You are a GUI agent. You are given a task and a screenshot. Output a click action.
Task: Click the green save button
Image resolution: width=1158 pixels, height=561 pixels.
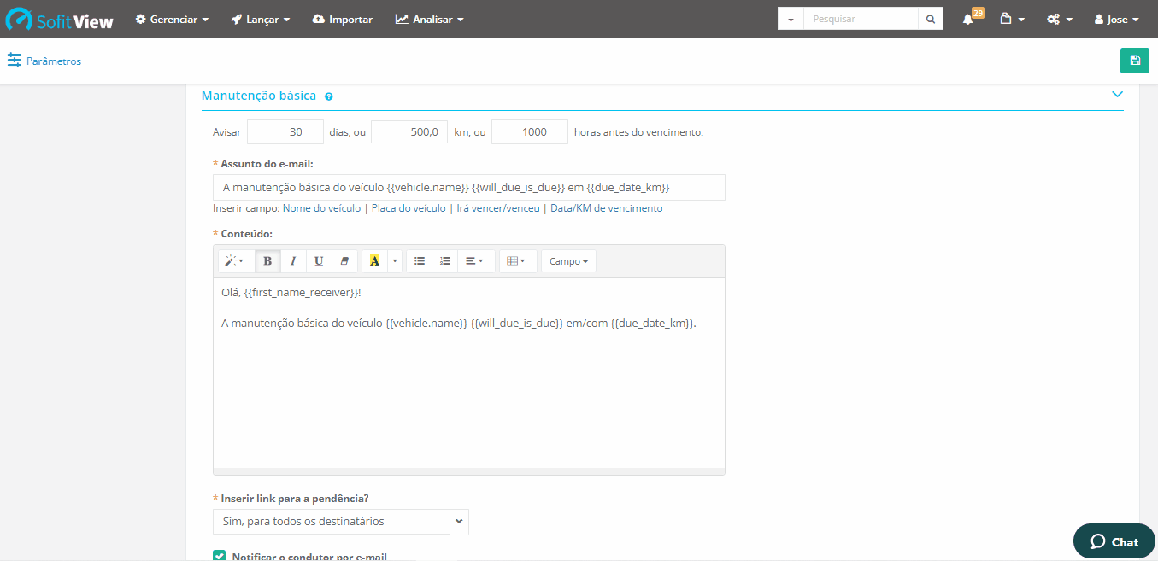(x=1135, y=60)
